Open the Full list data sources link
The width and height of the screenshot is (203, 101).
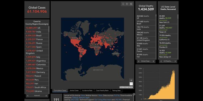coord(117,95)
